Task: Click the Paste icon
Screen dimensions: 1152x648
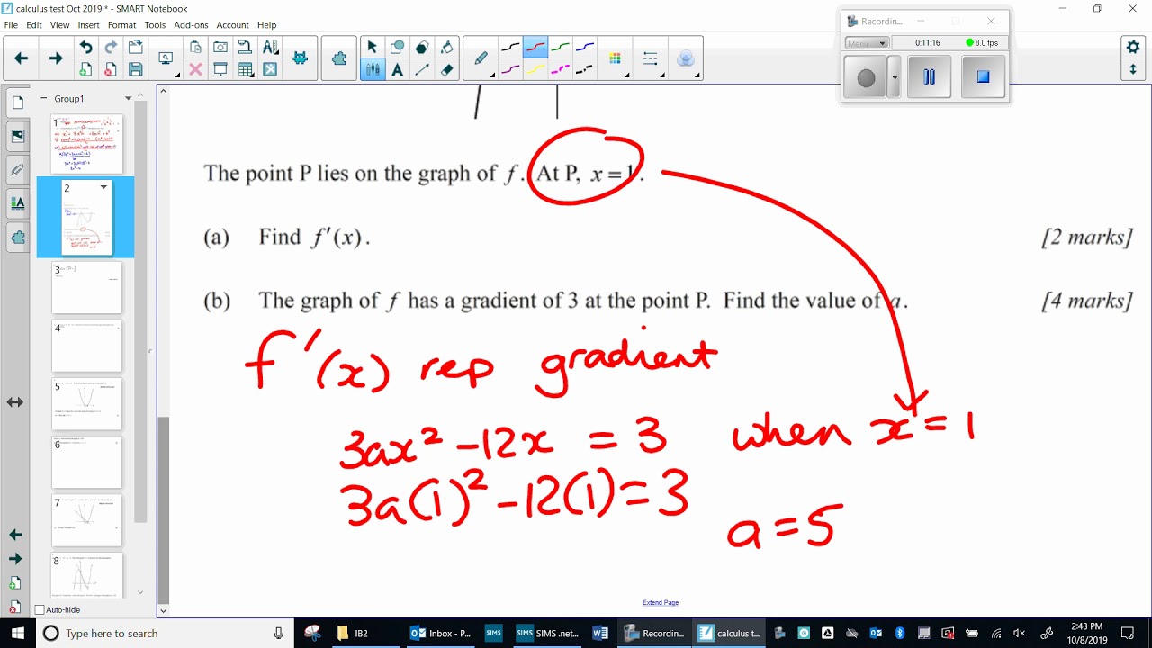Action: 195,48
